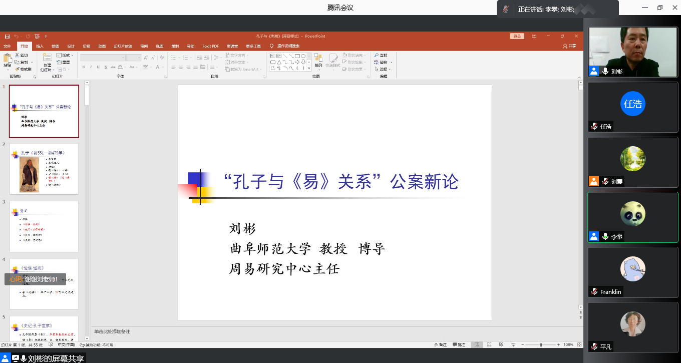
Task: Click the Arrange (排列) icon
Action: [x=318, y=59]
